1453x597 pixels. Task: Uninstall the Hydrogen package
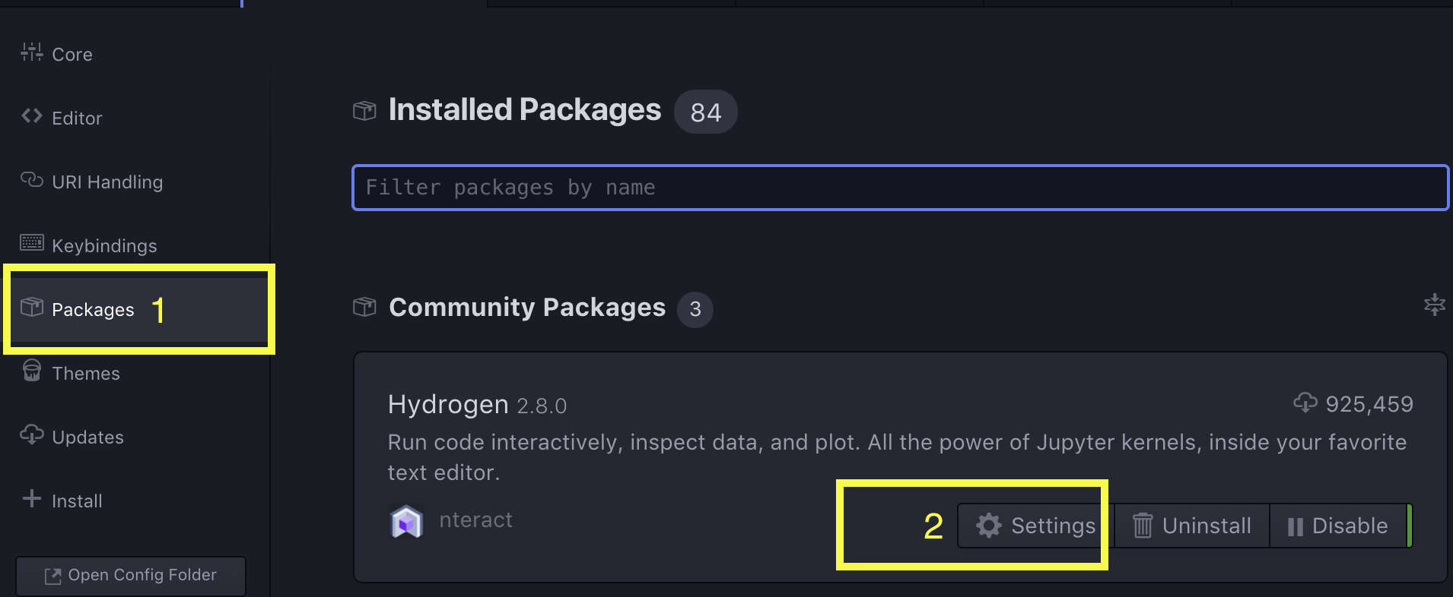pos(1191,525)
